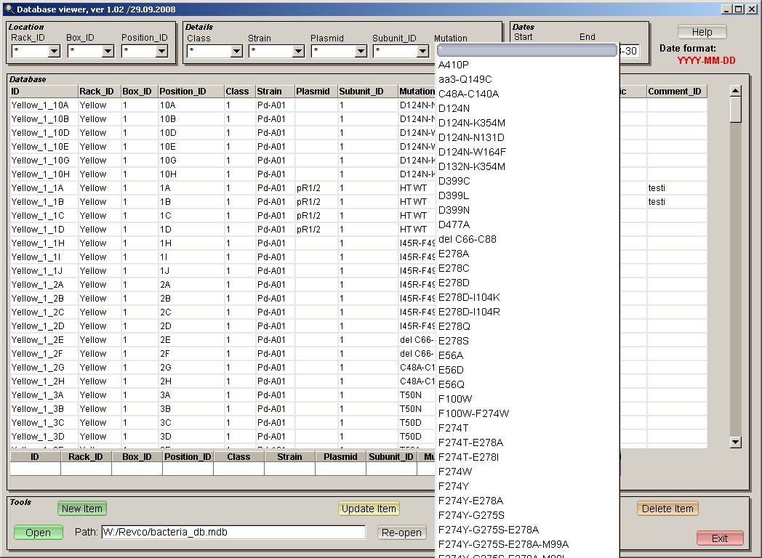
Task: Select D477A in the Mutation list
Action: 527,225
